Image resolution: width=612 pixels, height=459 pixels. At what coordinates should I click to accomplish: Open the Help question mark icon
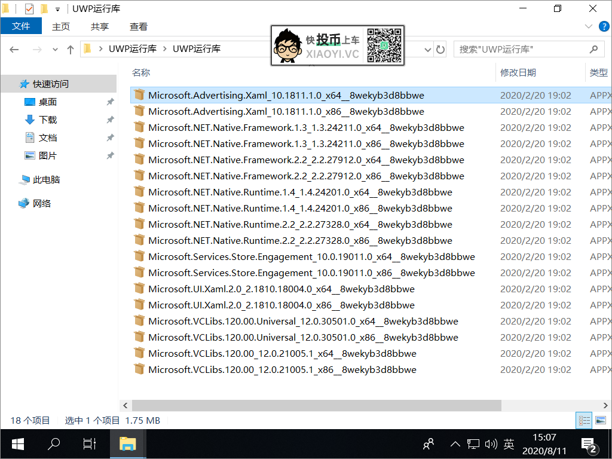coord(604,27)
